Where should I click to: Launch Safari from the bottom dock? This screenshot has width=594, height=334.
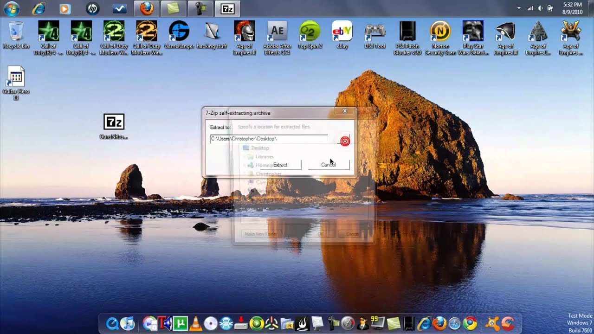click(454, 323)
